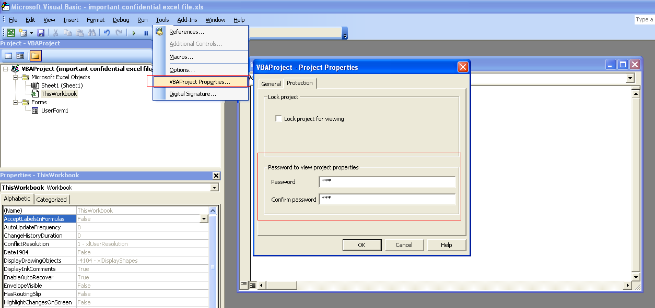This screenshot has height=308, width=655.
Task: Click the Break icon on the toolbar
Action: coord(146,33)
